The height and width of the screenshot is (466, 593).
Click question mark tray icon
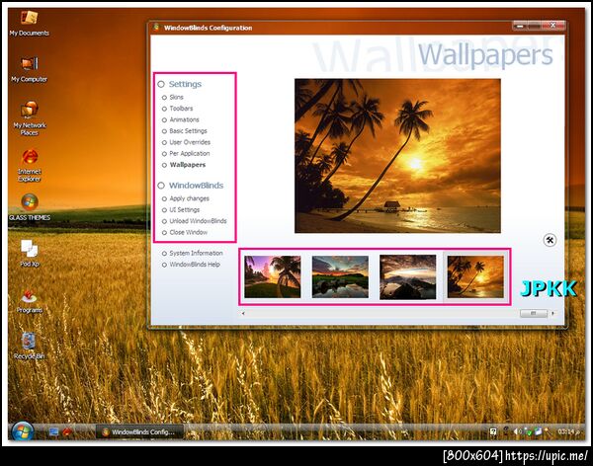tap(493, 431)
